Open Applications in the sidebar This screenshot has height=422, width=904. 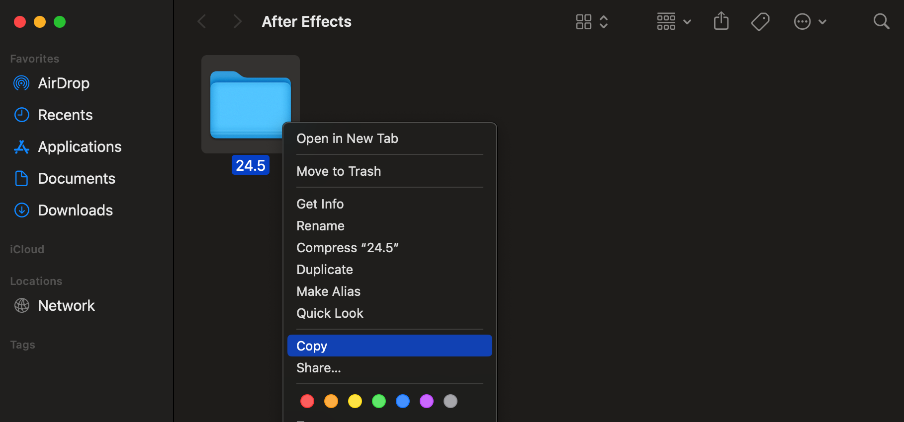(x=80, y=146)
